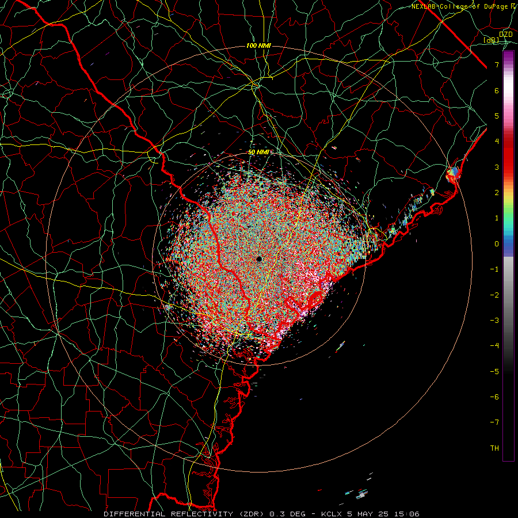Click the 5 value on color scale
The width and height of the screenshot is (518, 518).
click(x=497, y=116)
